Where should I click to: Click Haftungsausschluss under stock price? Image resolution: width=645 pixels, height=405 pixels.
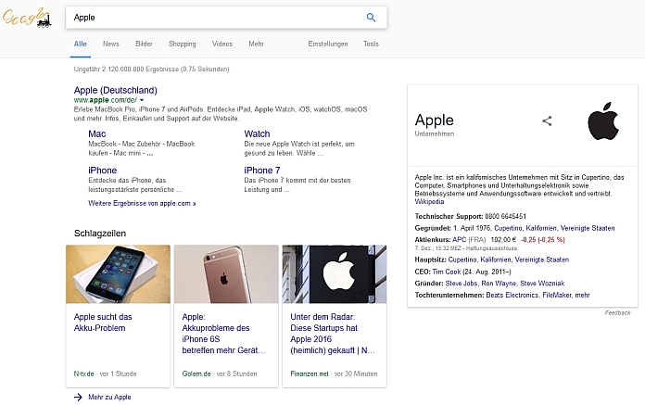tap(491, 248)
